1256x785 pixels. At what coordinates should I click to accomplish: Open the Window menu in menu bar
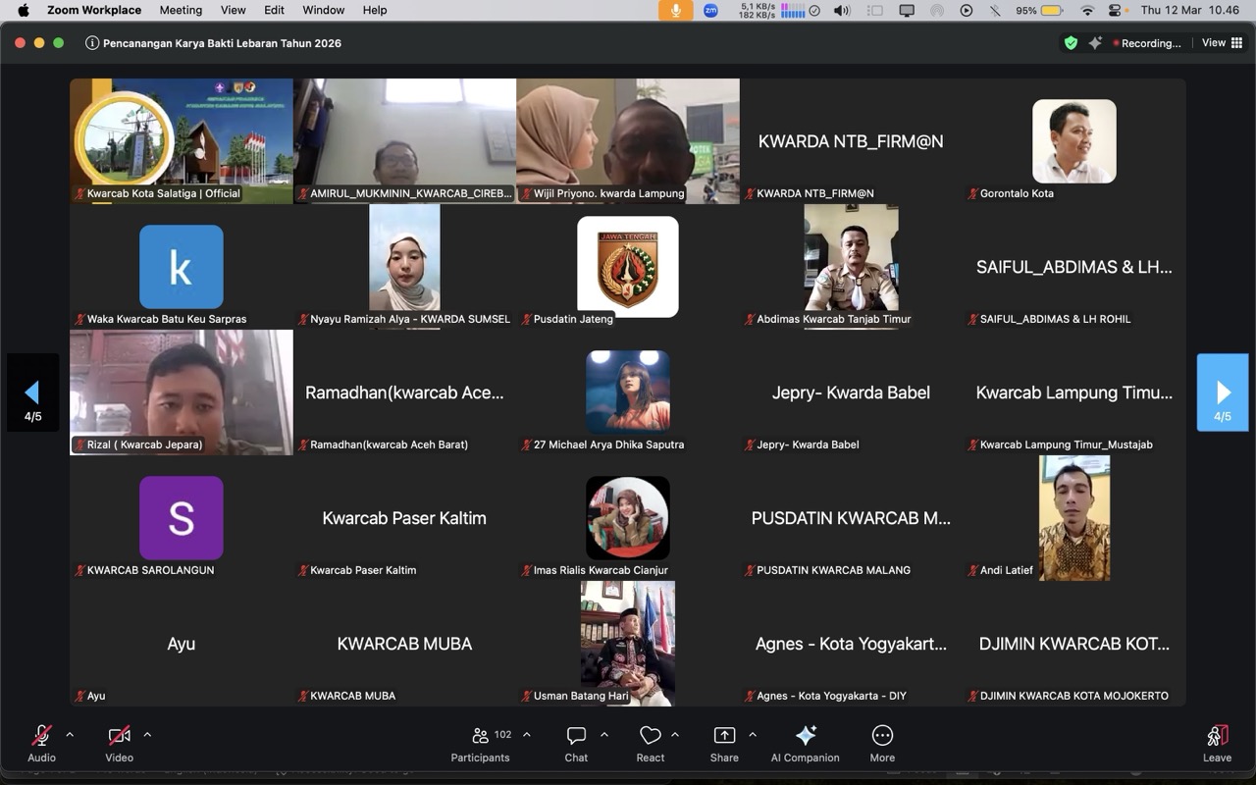323,10
